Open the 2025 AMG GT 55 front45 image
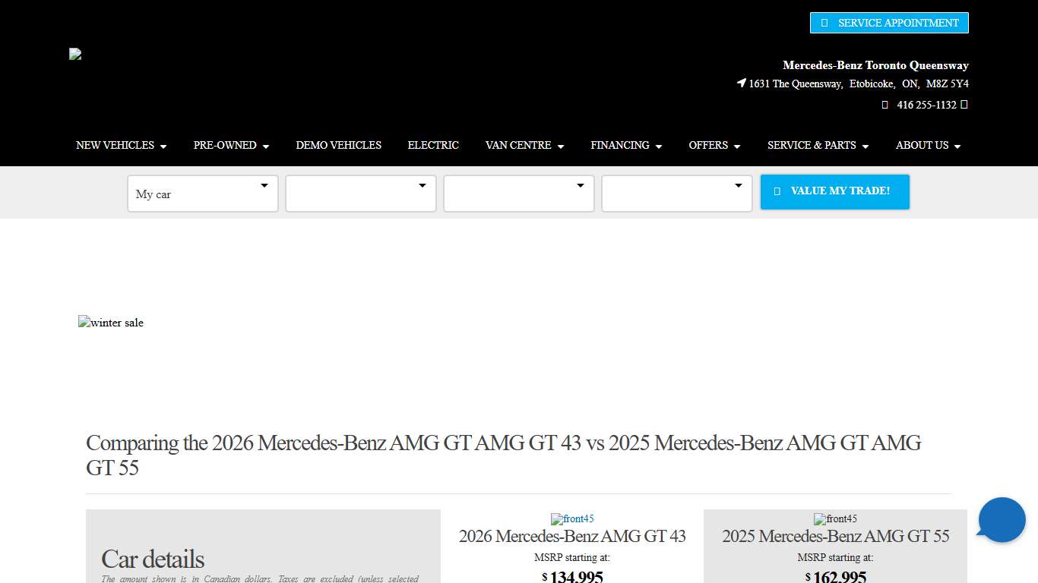 coord(835,519)
